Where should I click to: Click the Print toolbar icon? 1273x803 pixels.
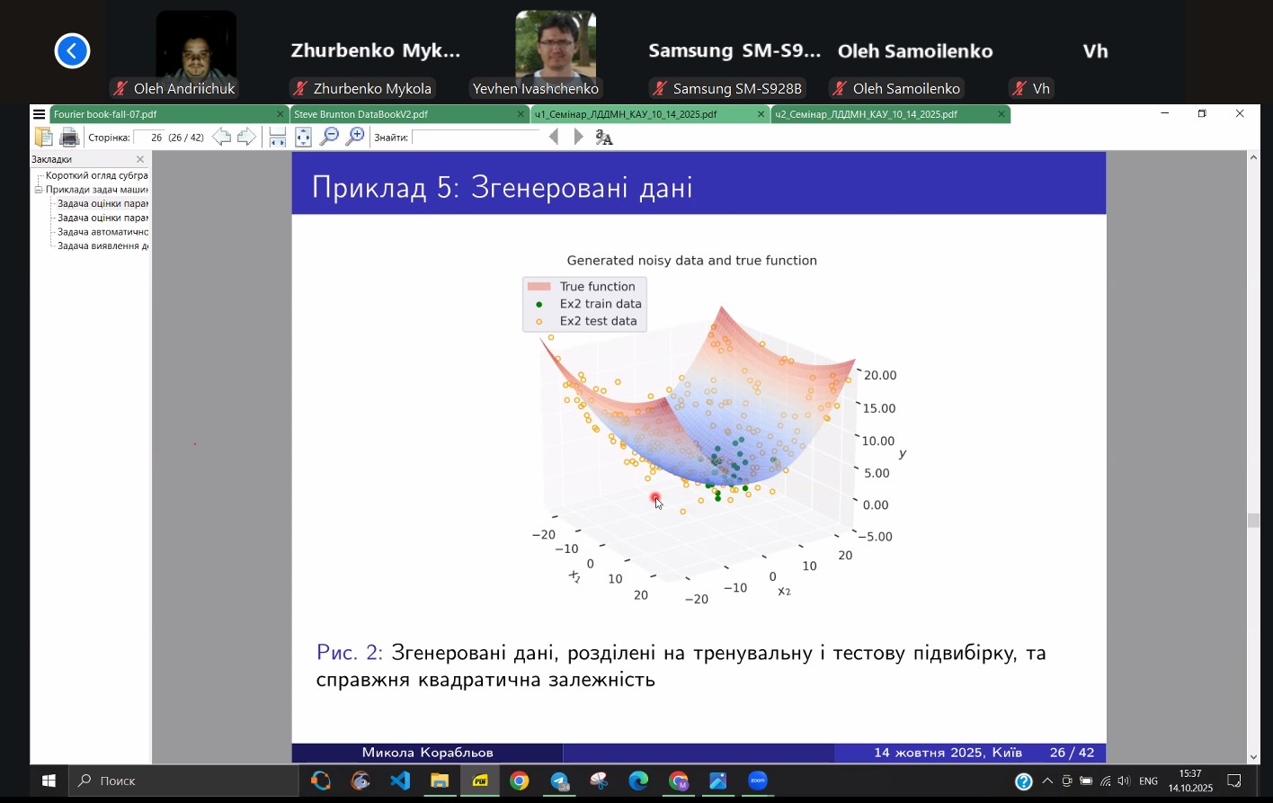point(69,137)
